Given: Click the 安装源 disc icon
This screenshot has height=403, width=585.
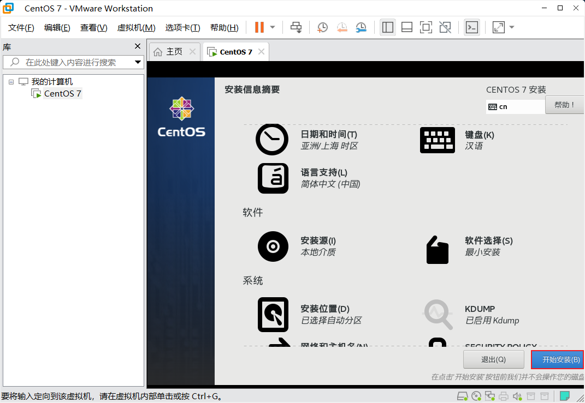Looking at the screenshot, I should point(273,246).
